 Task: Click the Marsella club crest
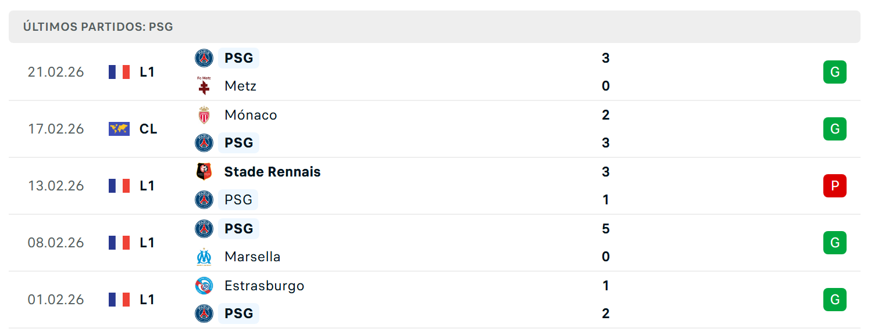pos(204,257)
